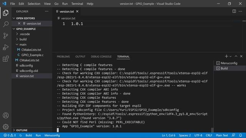Expand the build folder

click(32, 39)
